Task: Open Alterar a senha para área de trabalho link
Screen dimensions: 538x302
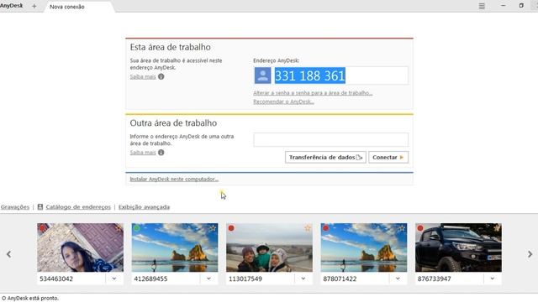Action: tap(313, 93)
